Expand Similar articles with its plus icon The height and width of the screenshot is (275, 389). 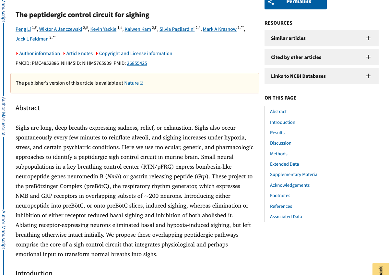[368, 38]
